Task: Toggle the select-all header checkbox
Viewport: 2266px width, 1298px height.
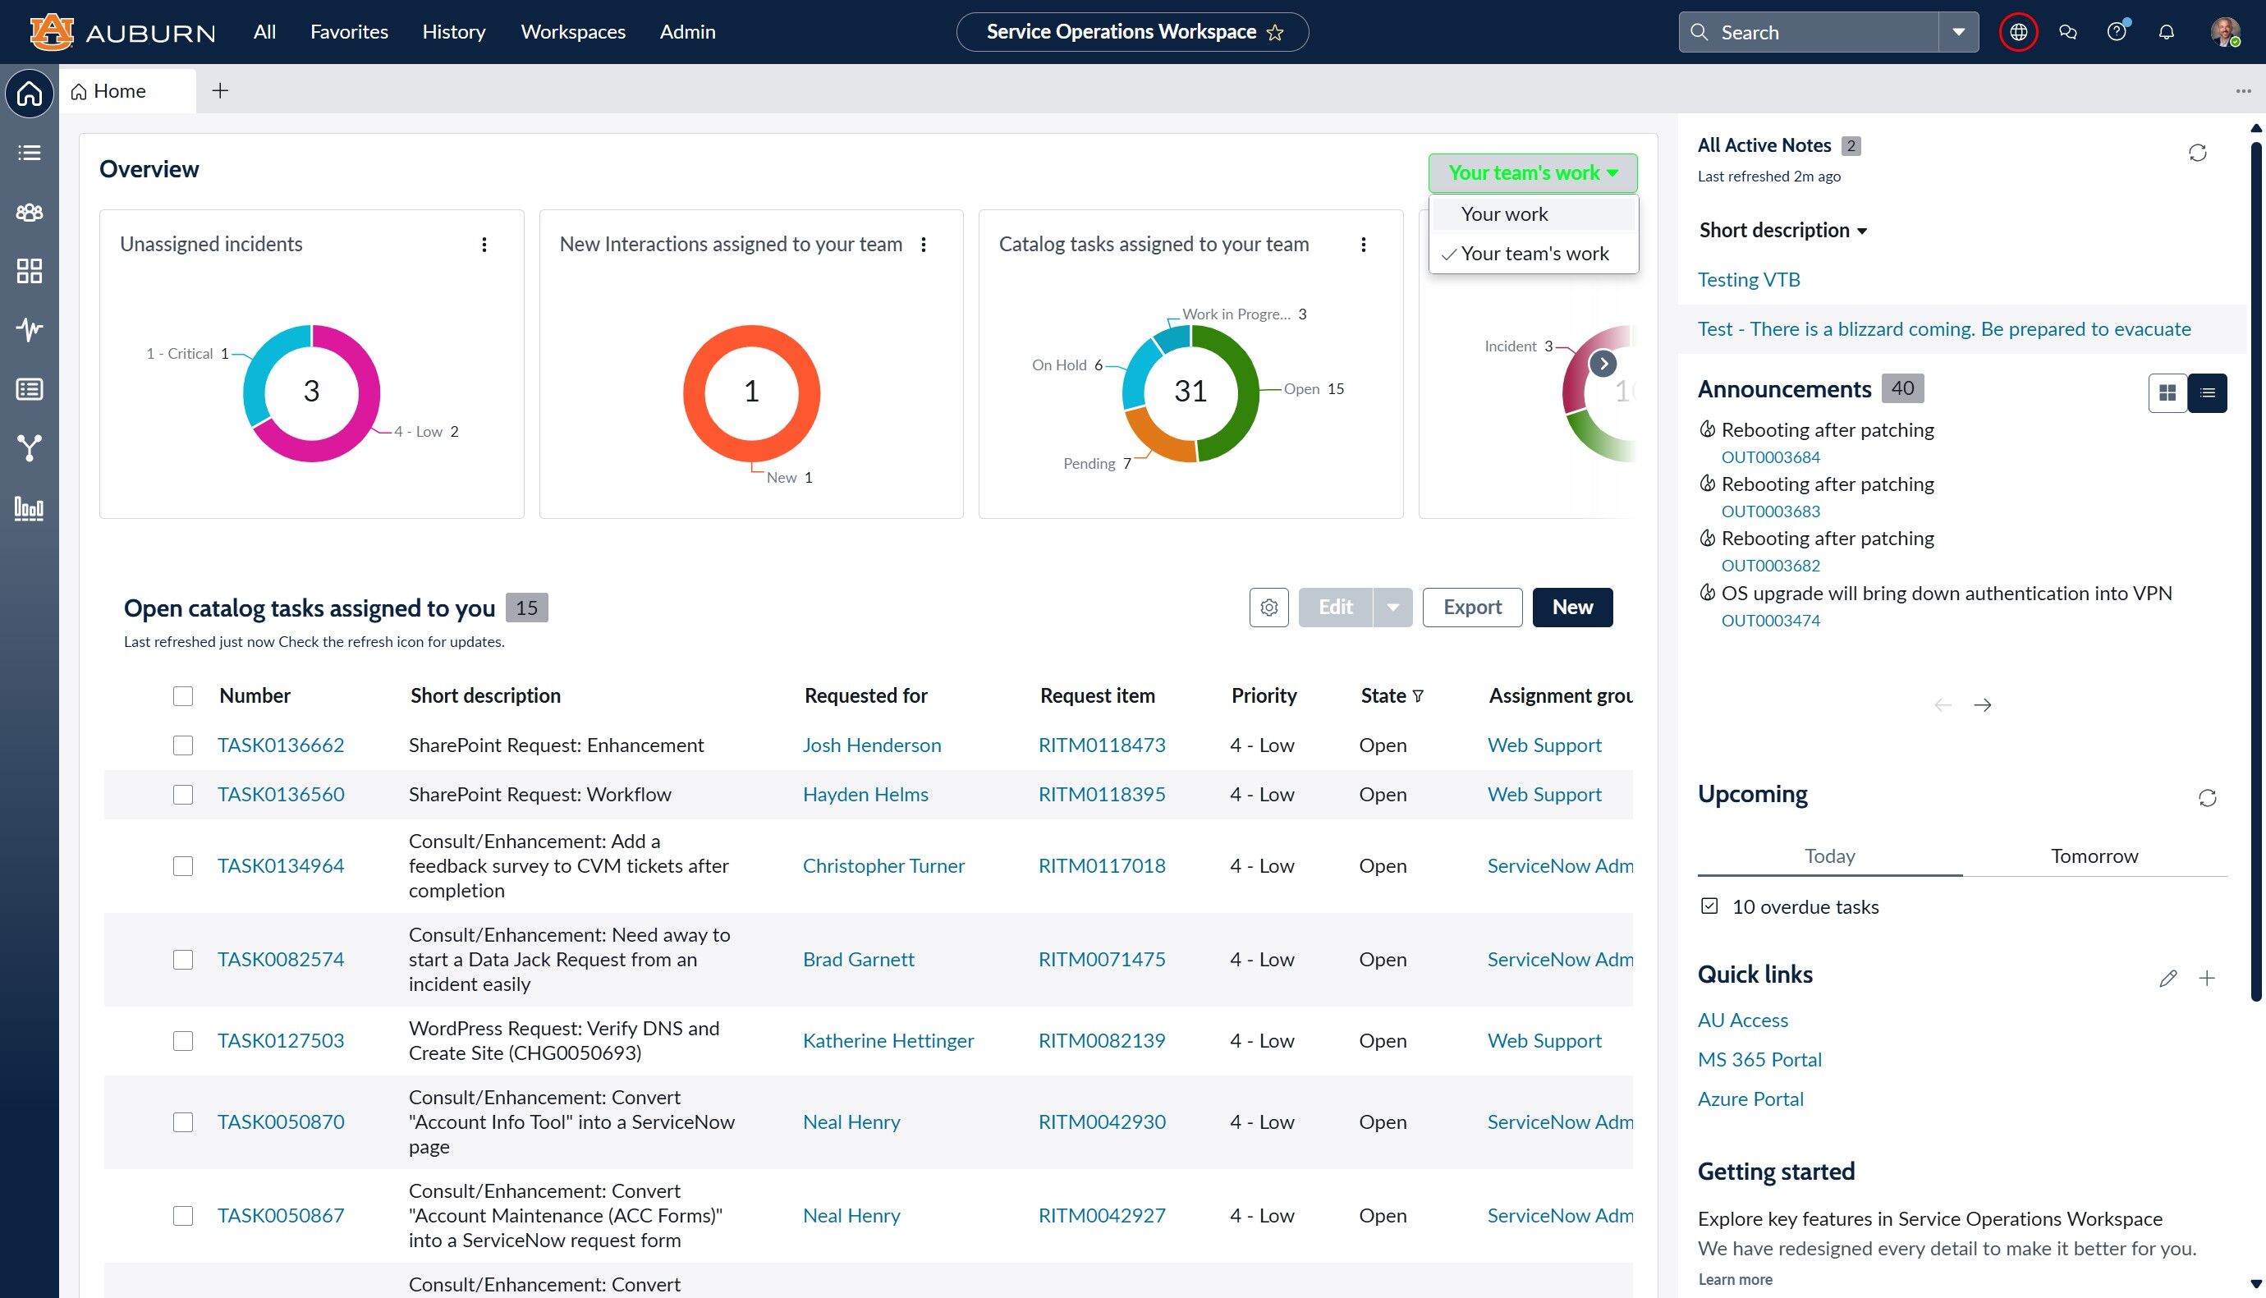Action: [183, 695]
